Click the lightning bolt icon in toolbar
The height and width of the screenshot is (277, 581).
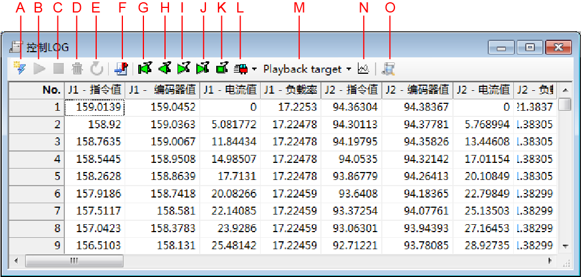(20, 69)
